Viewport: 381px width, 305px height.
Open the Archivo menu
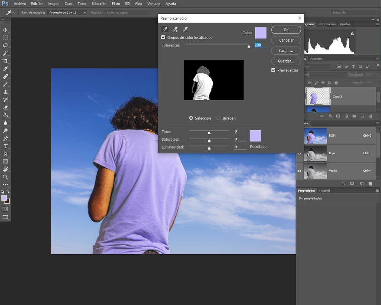(20, 4)
